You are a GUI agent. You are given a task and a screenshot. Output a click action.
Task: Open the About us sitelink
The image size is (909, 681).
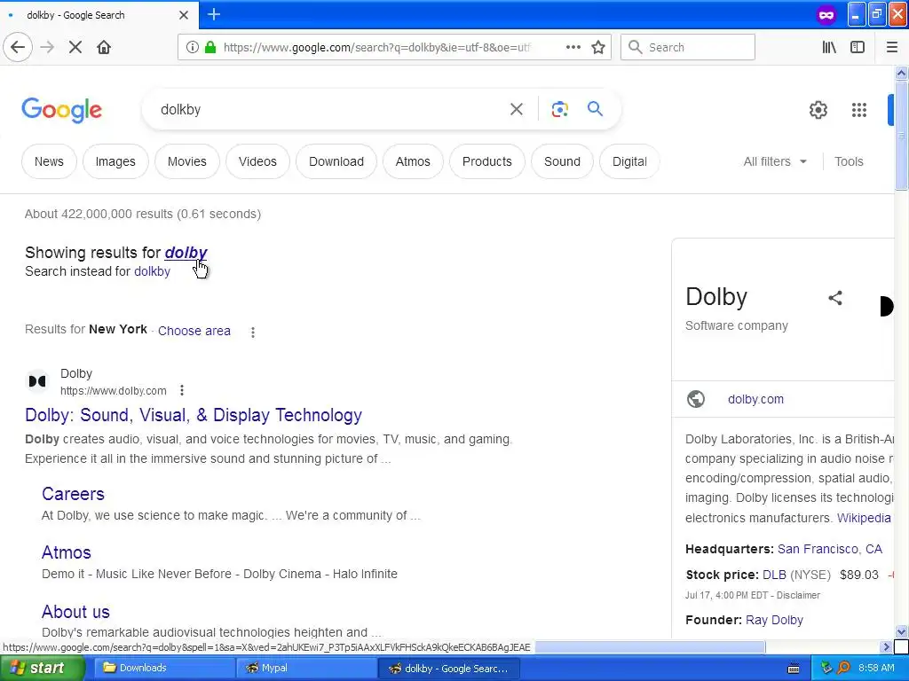[75, 612]
